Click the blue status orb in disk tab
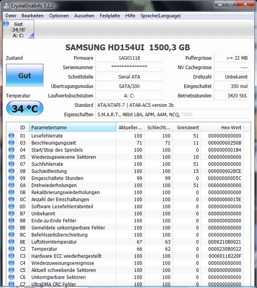257x288 pixels. pyautogui.click(x=6, y=24)
